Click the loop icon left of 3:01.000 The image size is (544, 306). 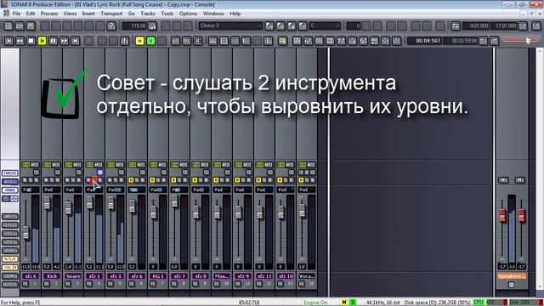tap(456, 26)
